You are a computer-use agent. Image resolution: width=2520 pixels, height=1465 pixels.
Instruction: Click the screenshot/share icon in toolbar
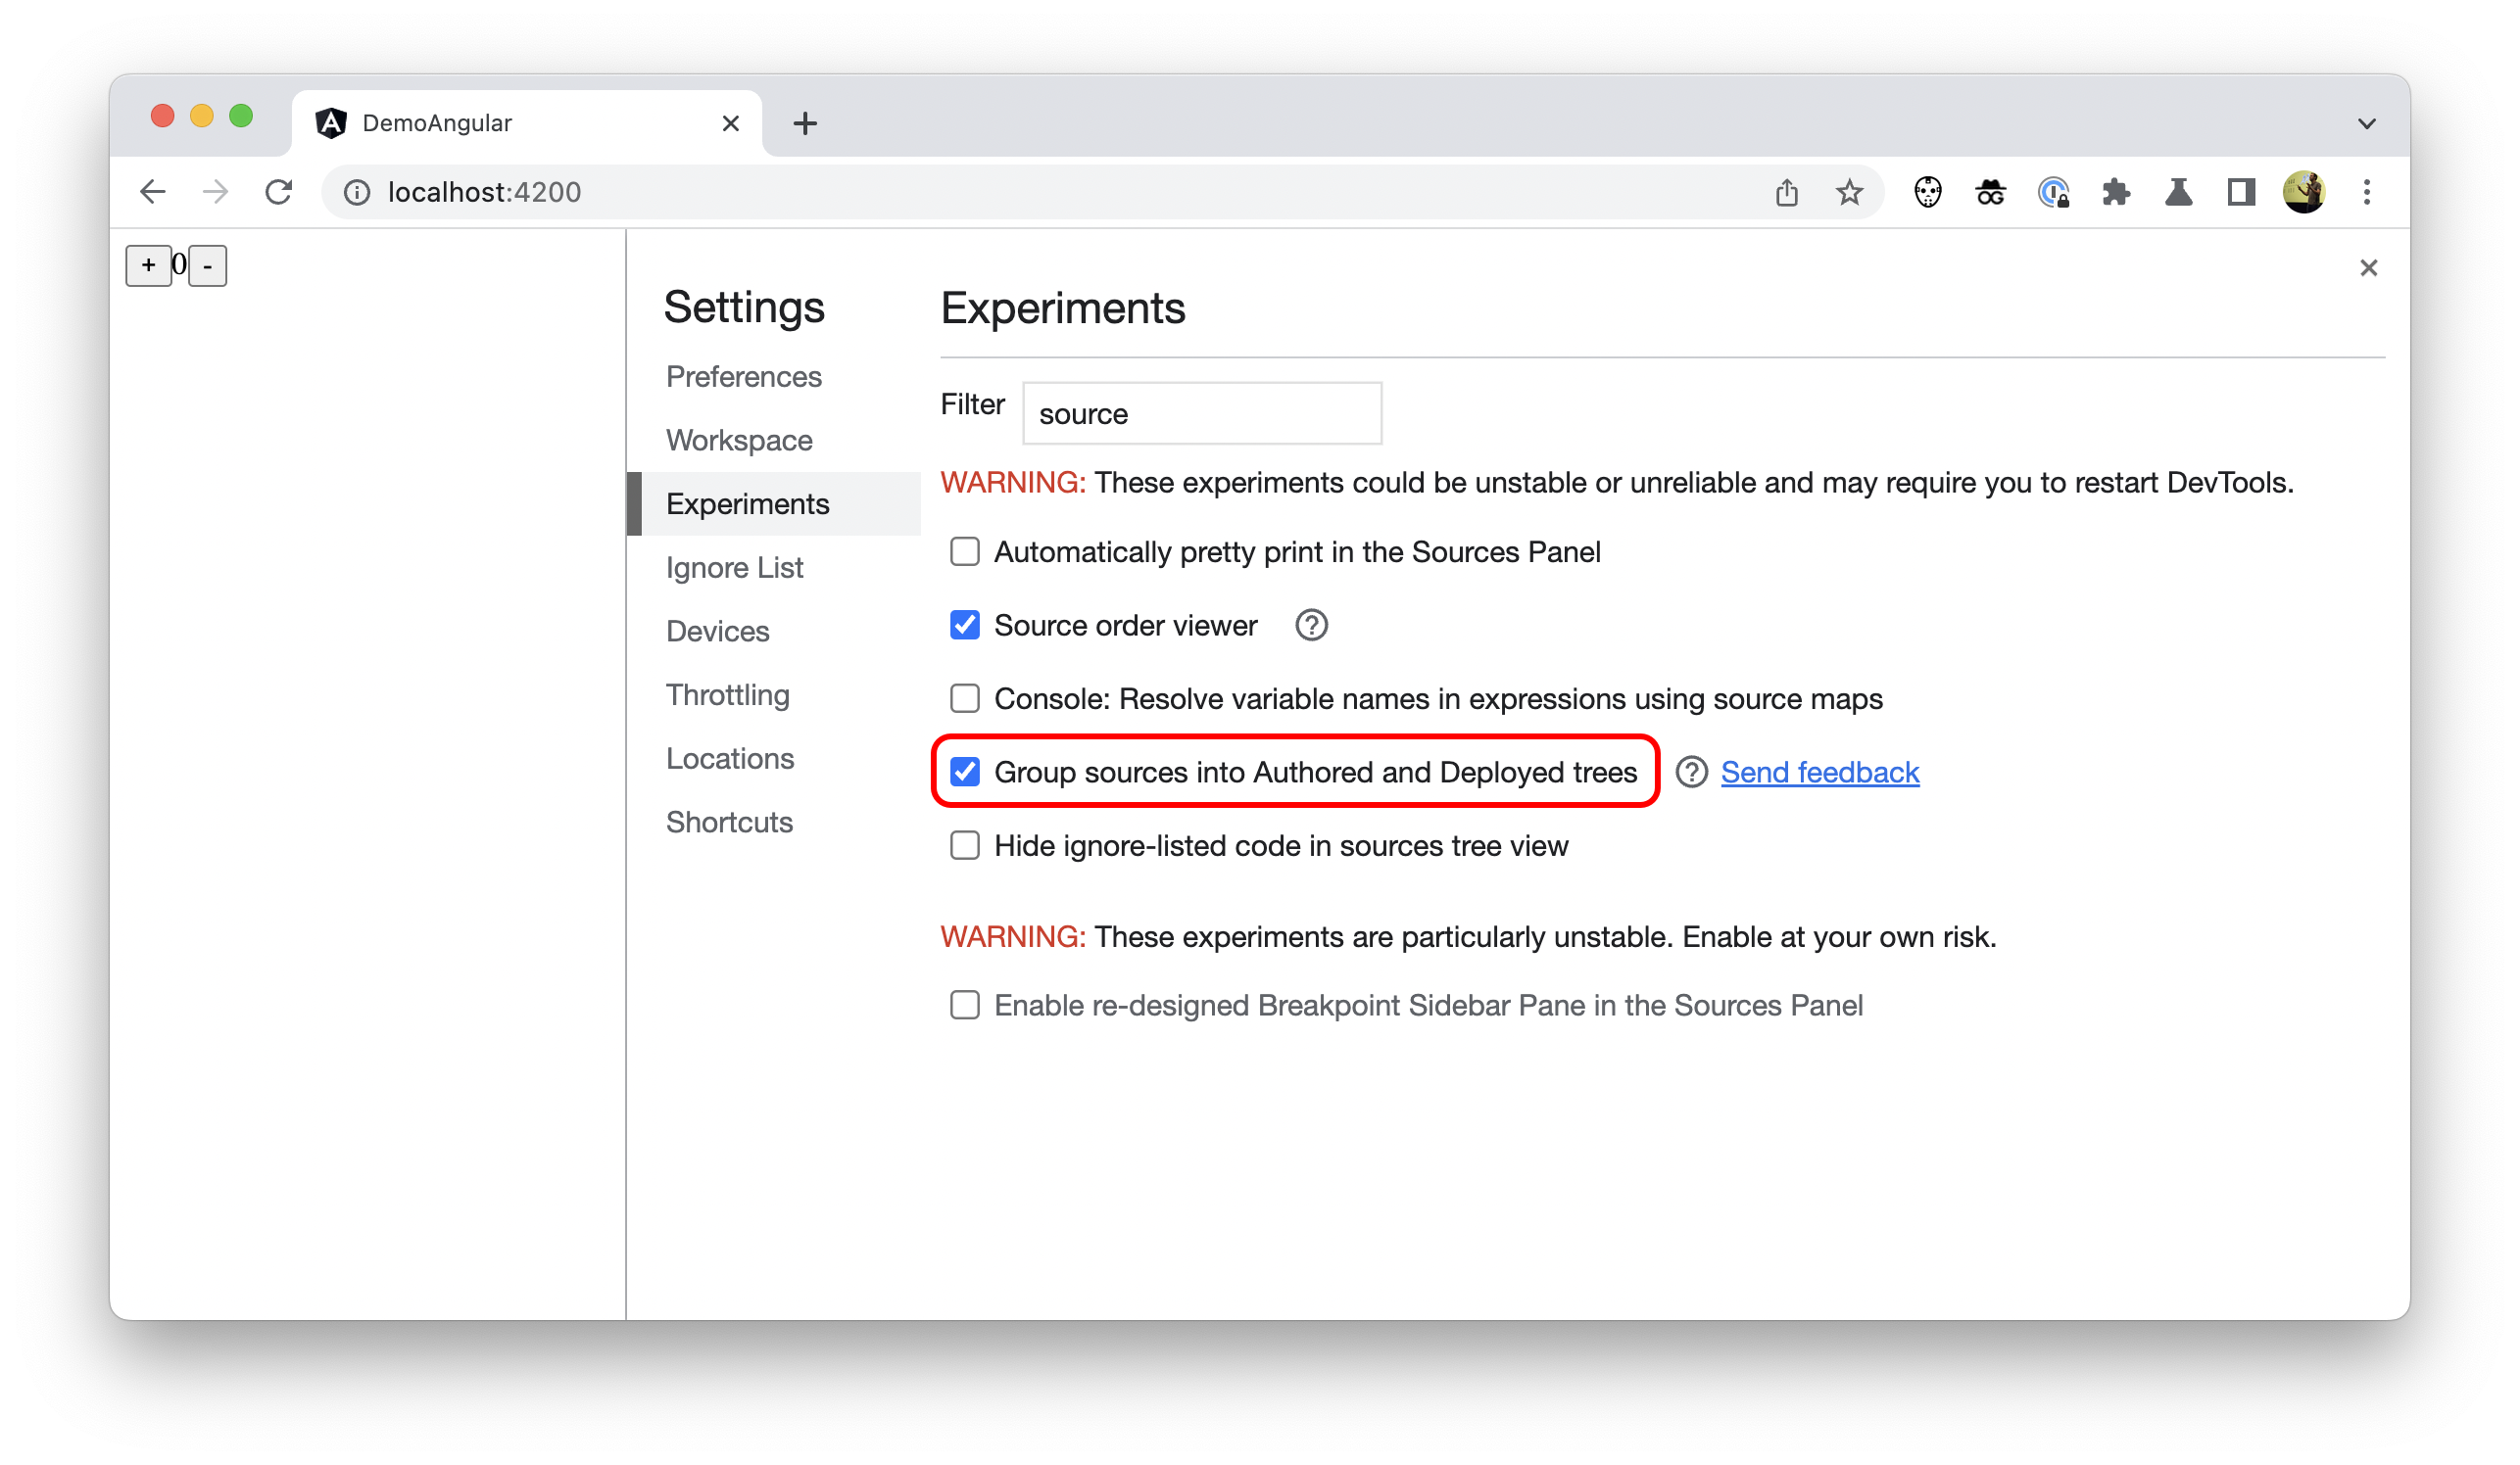coord(1786,192)
